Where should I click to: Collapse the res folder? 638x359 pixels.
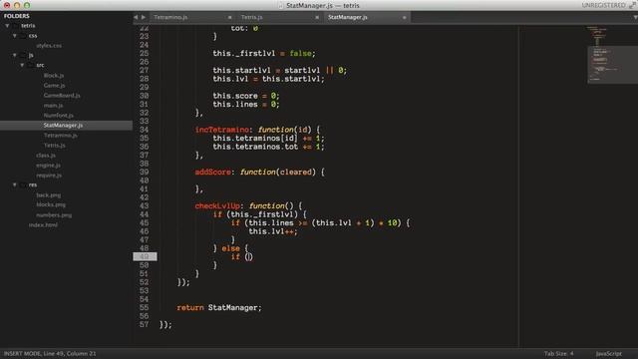coord(15,184)
